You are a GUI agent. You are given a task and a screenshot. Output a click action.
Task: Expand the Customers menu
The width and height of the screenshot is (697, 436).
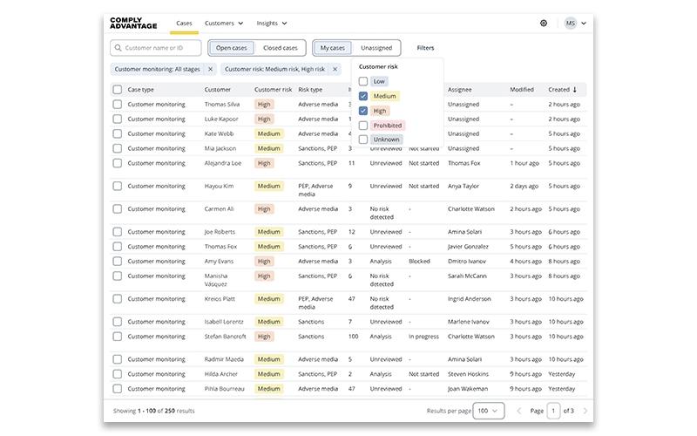click(x=224, y=24)
